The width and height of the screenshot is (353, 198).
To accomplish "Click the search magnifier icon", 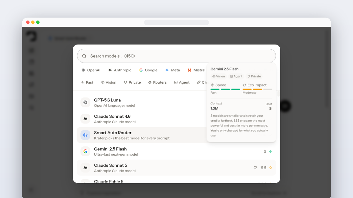I will click(x=84, y=56).
